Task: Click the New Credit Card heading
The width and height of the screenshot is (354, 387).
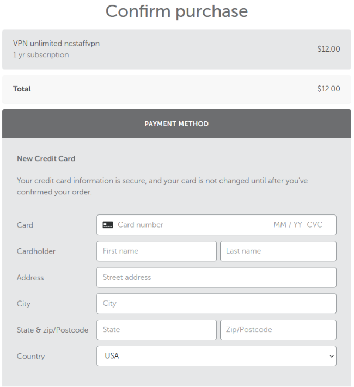Action: tap(46, 159)
